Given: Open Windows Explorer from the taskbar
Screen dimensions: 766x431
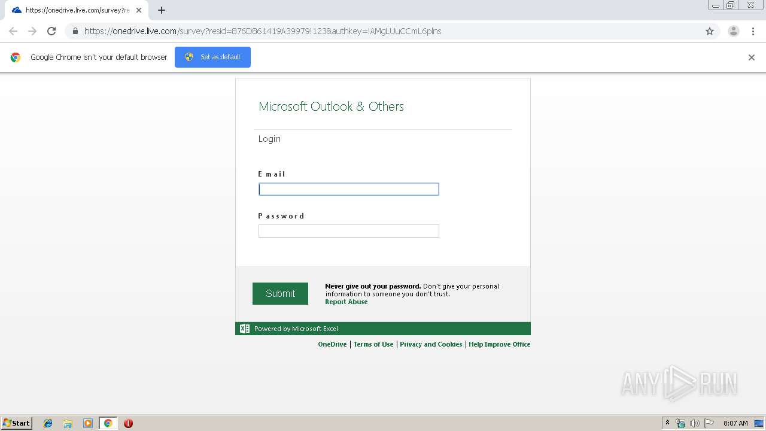Looking at the screenshot, I should pos(68,423).
